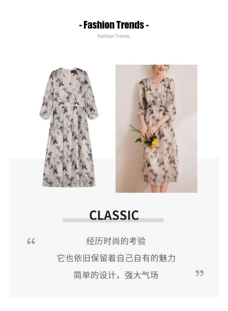228x311 pixels.
Task: Click the opening quotation mark icon
Action: click(31, 241)
